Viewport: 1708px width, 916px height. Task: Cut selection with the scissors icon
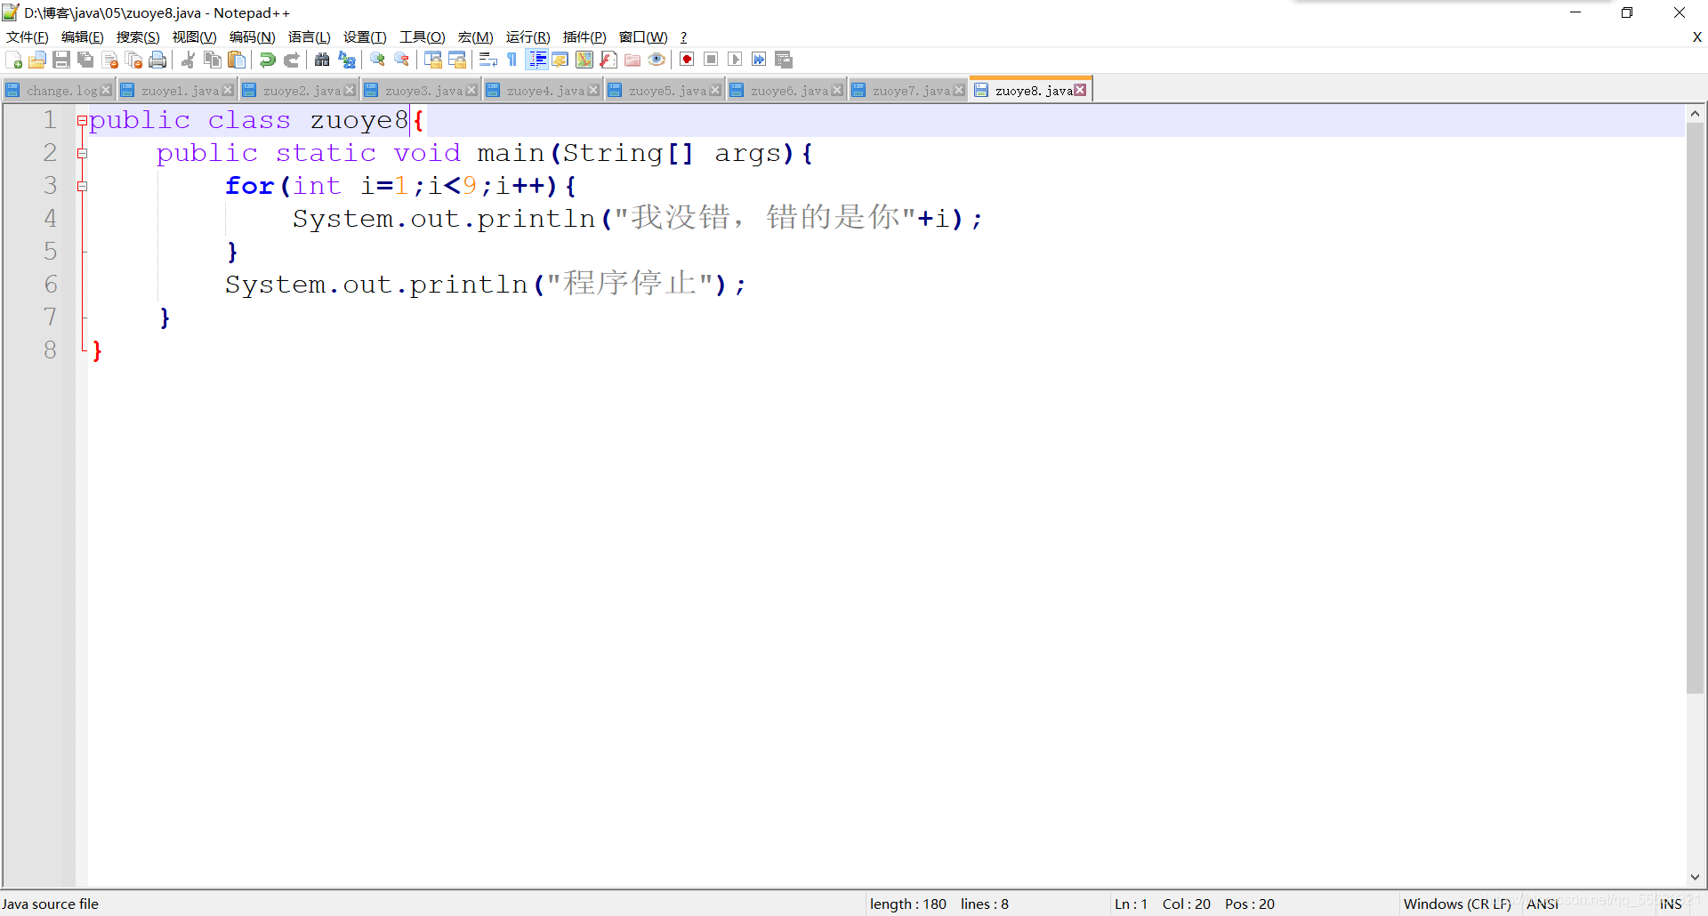click(188, 60)
